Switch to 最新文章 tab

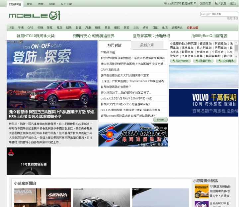147,45
